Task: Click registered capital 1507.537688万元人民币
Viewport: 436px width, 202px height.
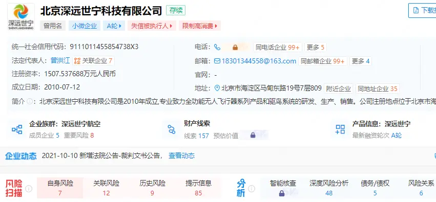Action: [80, 74]
